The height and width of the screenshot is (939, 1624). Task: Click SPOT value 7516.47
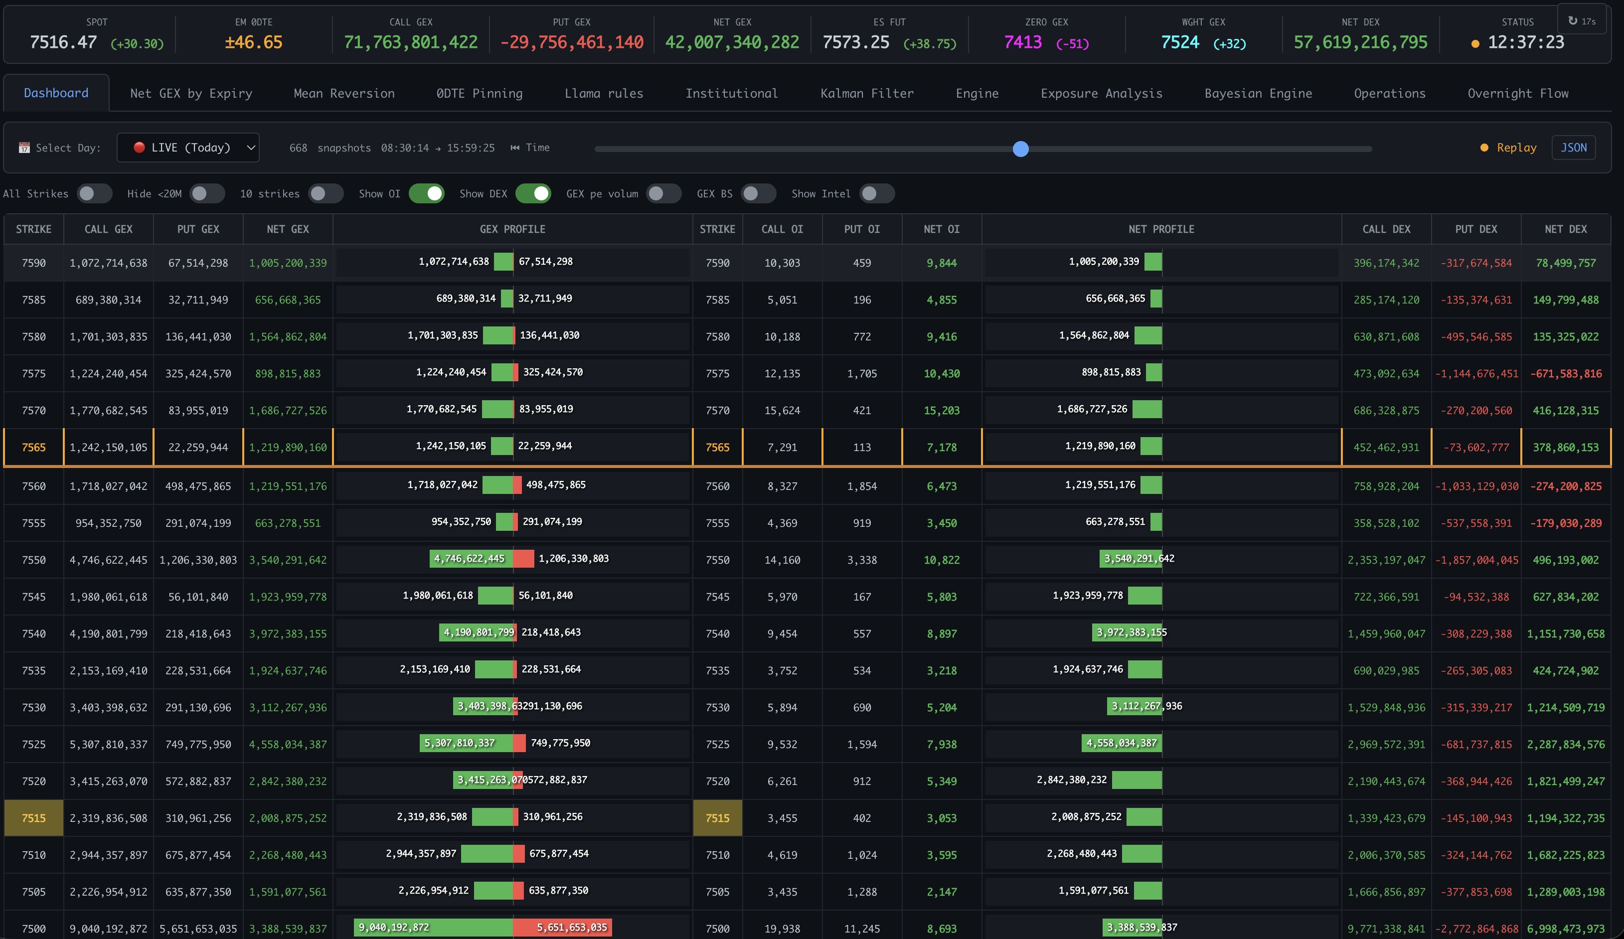click(x=63, y=42)
